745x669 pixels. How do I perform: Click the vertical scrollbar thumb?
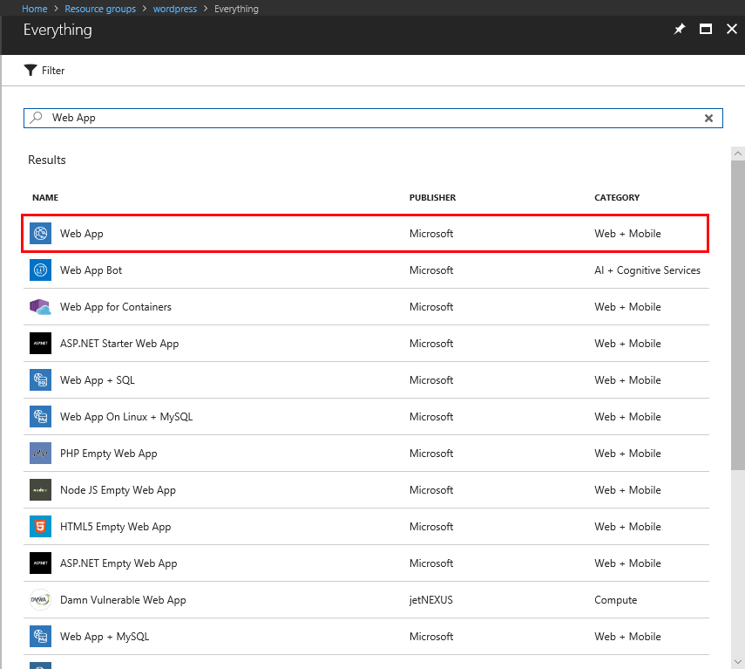click(737, 315)
